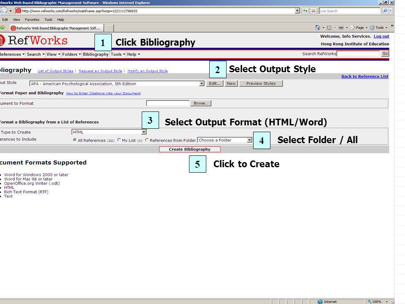Open the Request an Output Style link
The image size is (405, 304).
click(x=100, y=71)
